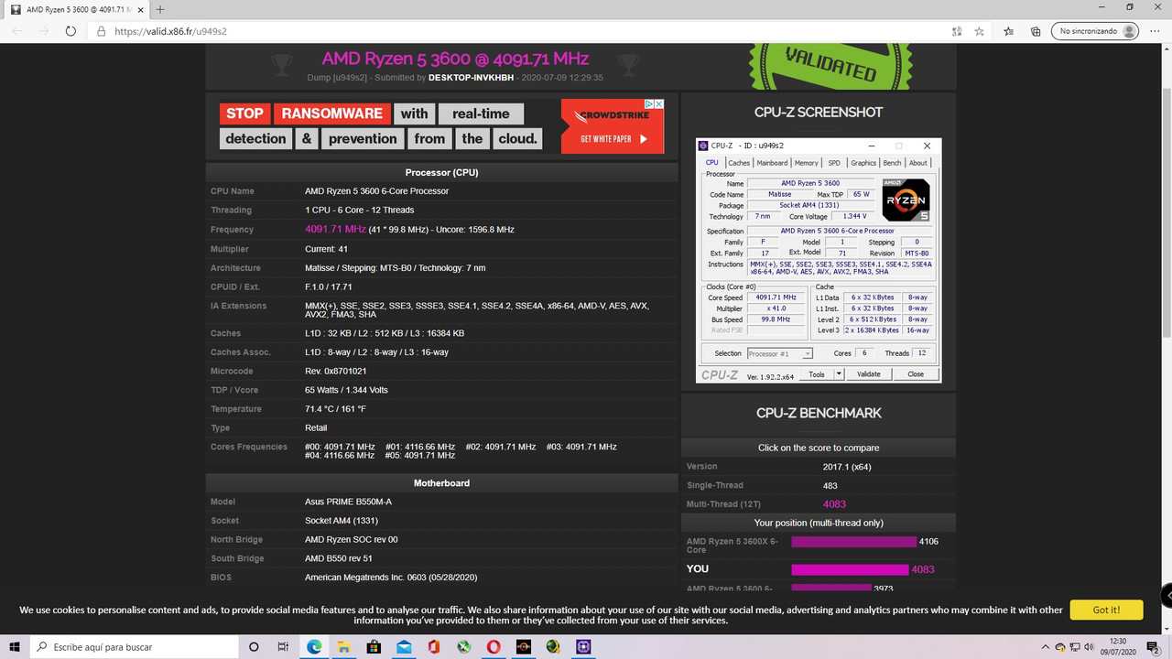1172x659 pixels.
Task: Click the pink 4091.71 MHz frequency value
Action: (x=335, y=229)
